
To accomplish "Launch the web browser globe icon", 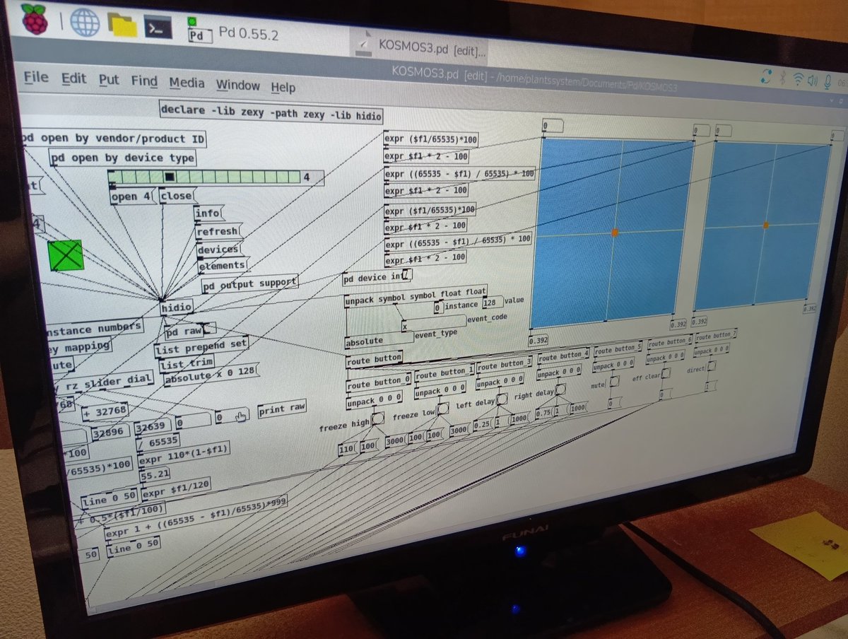I will (x=85, y=23).
